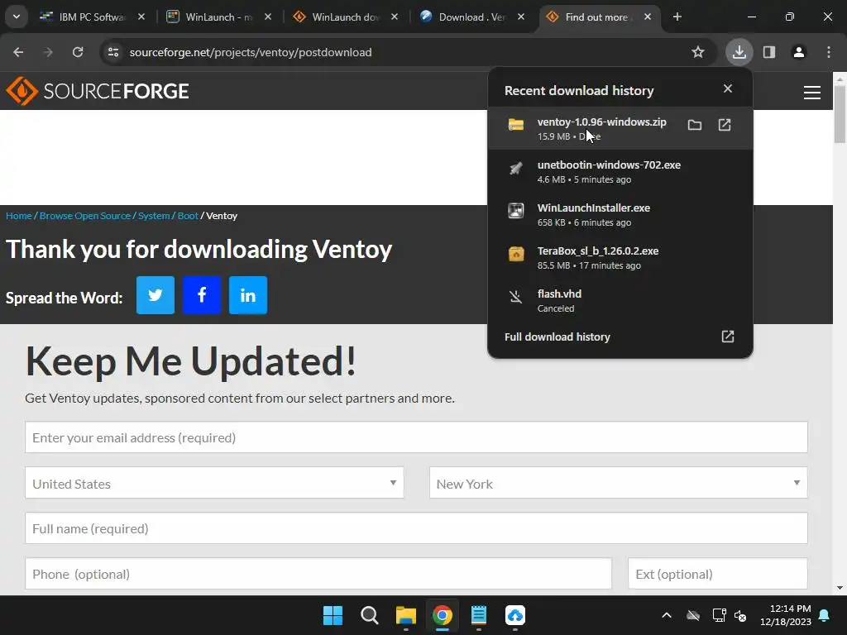Viewport: 847px width, 635px height.
Task: Go back to the previous page
Action: pos(18,52)
